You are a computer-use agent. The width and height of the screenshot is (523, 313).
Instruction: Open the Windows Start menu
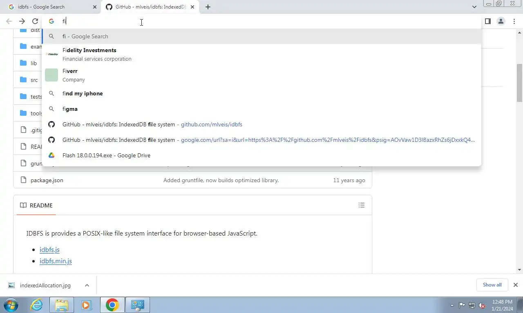tap(11, 305)
